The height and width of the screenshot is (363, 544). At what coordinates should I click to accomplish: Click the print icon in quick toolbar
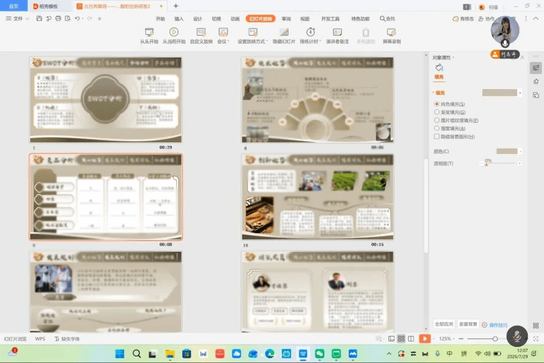point(58,18)
